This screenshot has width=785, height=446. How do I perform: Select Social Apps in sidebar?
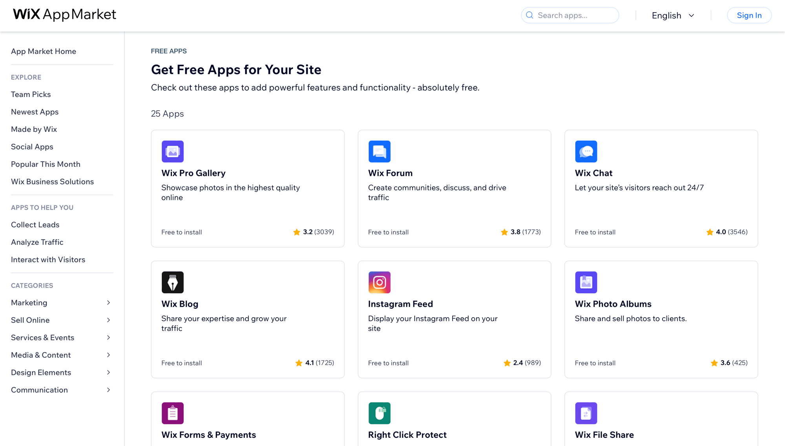(x=32, y=147)
